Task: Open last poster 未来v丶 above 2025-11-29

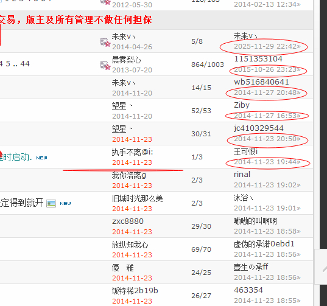Action: click(x=245, y=36)
